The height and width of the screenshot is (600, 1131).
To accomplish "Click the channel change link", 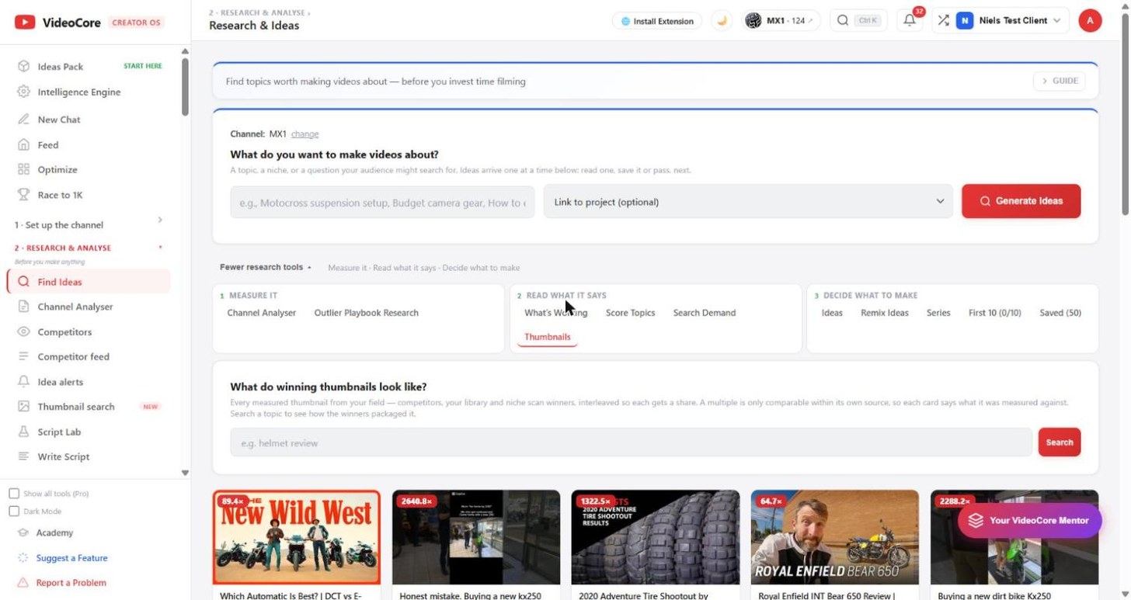I will point(304,134).
